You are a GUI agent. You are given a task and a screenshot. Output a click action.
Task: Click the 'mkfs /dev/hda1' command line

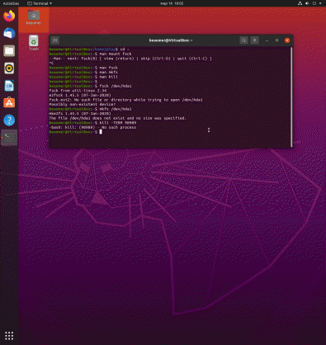tap(91, 109)
